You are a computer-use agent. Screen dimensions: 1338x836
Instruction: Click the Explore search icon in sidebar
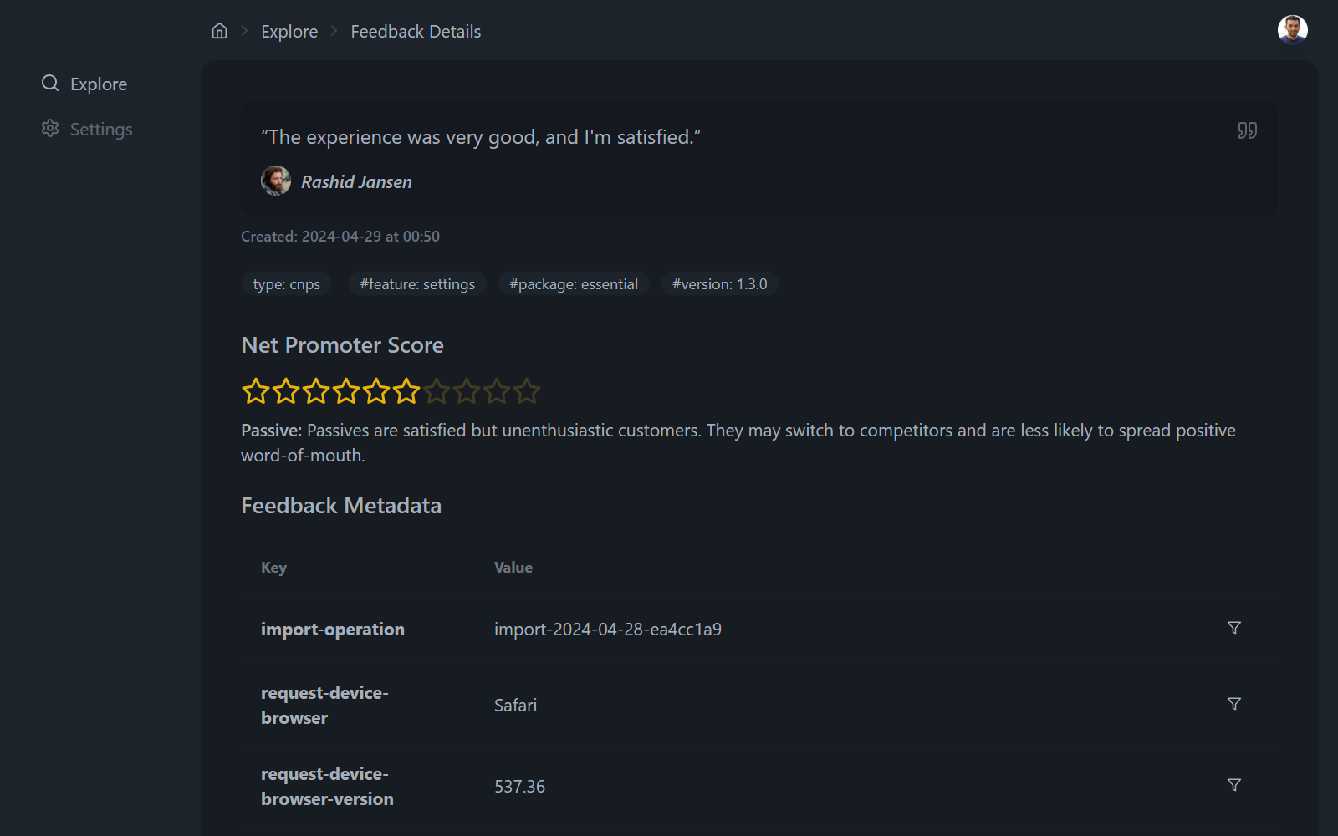[x=50, y=83]
